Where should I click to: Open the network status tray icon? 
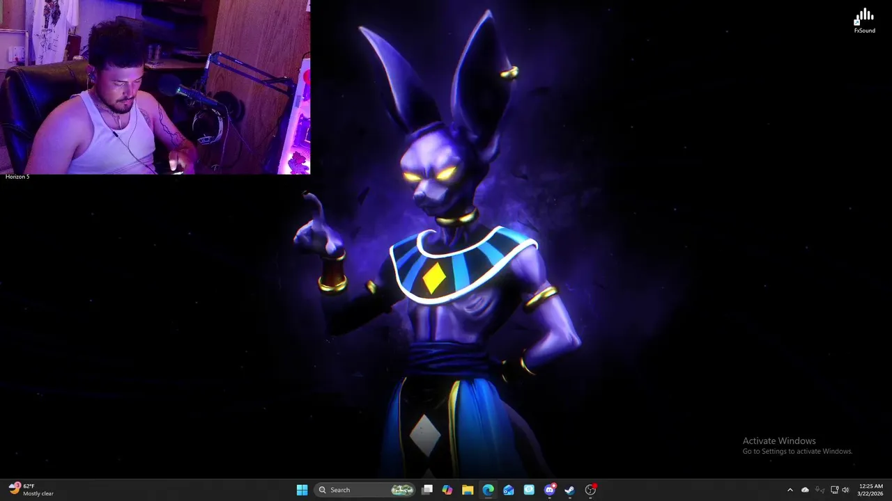(834, 490)
